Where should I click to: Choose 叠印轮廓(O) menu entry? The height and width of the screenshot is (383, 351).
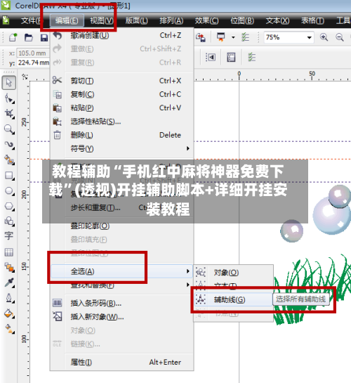[122, 226]
